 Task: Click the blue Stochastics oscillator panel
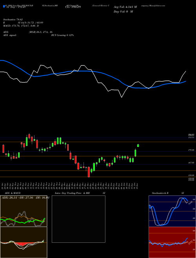[x=172, y=211]
